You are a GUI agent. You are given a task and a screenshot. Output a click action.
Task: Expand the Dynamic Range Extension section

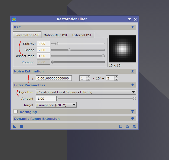point(132,118)
